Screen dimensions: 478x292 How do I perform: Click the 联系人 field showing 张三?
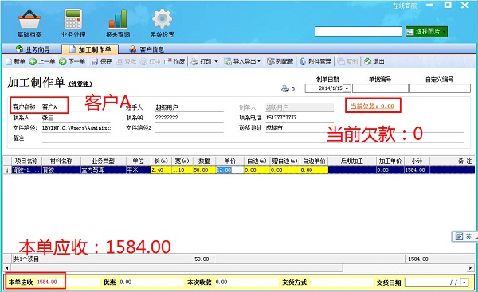[76, 118]
